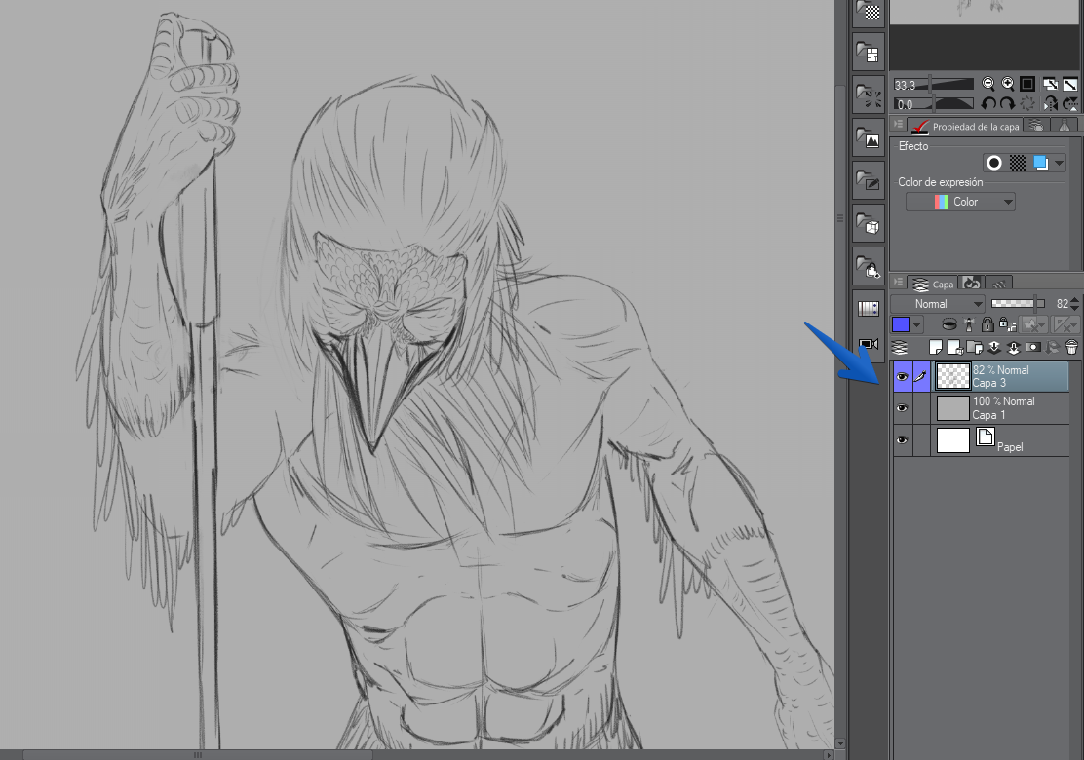This screenshot has height=760, width=1084.
Task: Click the Capa 3 layer thumbnail
Action: coord(952,376)
